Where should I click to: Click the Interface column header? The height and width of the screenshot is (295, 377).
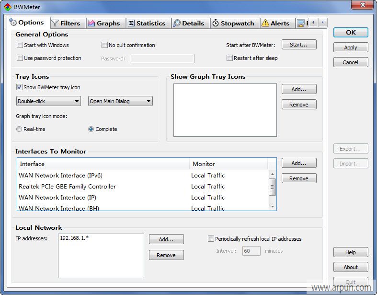pyautogui.click(x=103, y=164)
